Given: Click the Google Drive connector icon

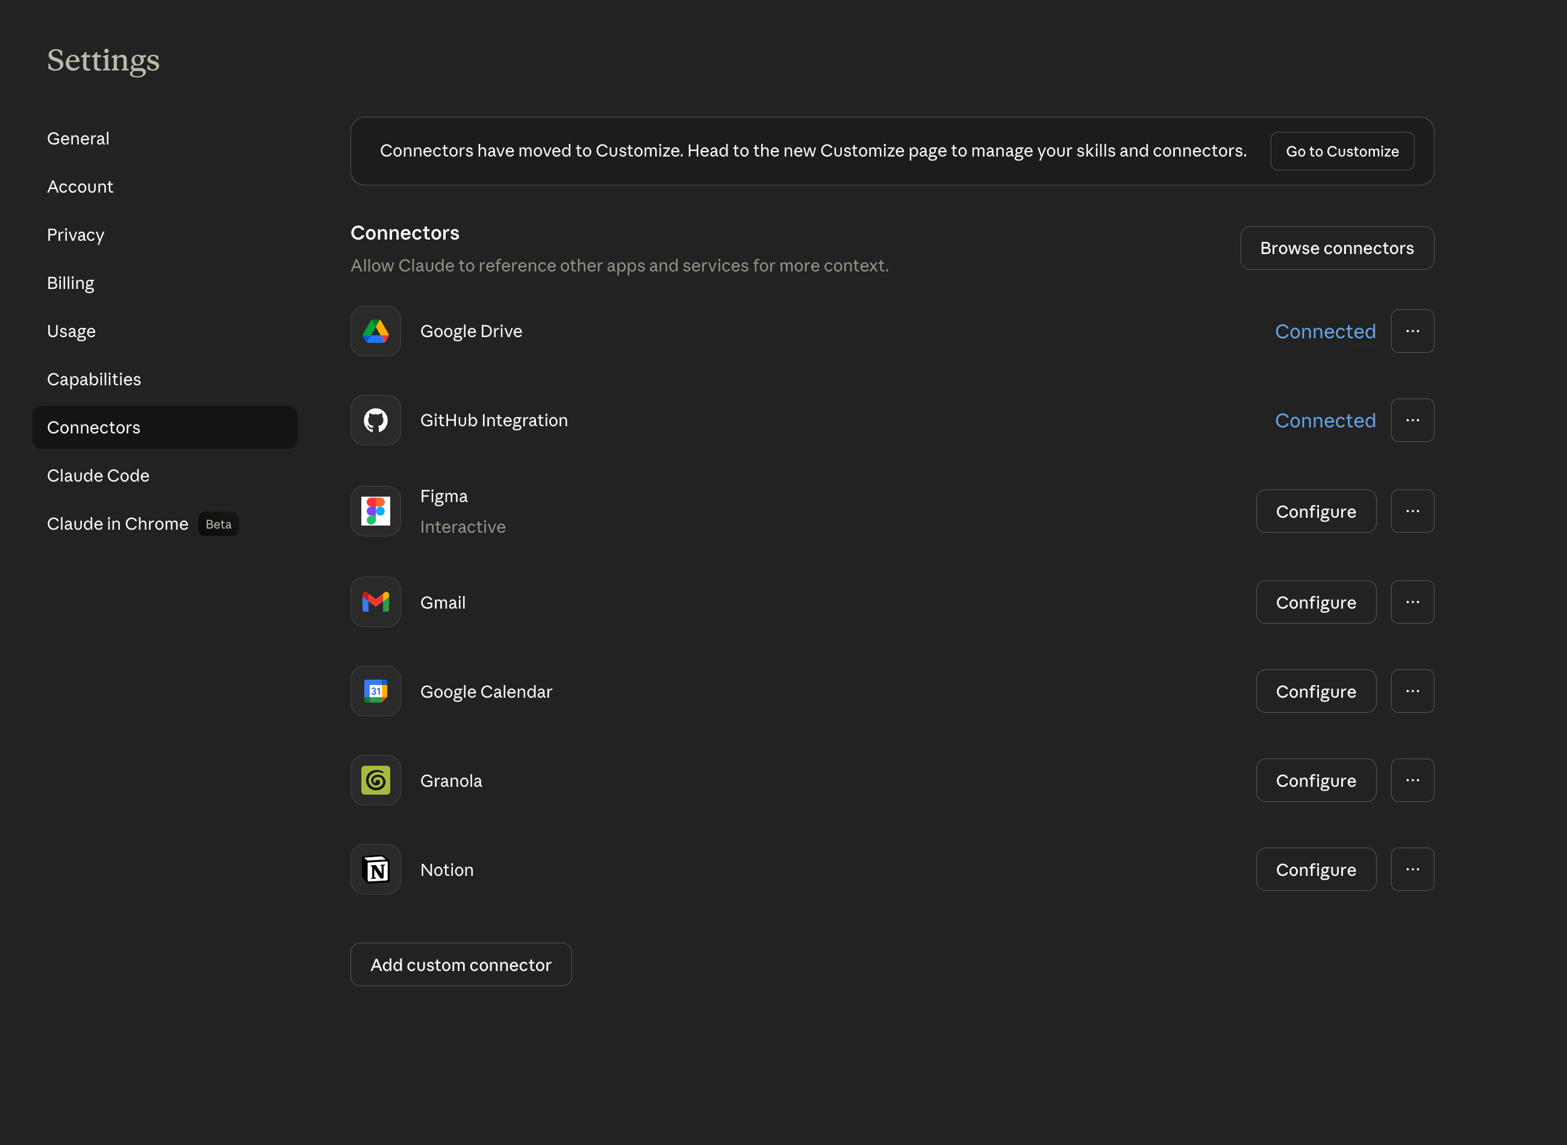Looking at the screenshot, I should click(375, 331).
